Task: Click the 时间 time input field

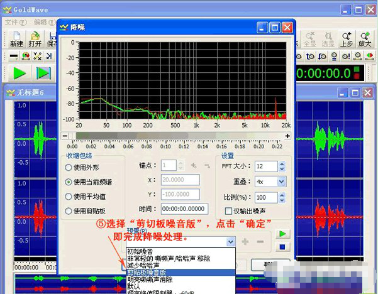Action: click(184, 209)
